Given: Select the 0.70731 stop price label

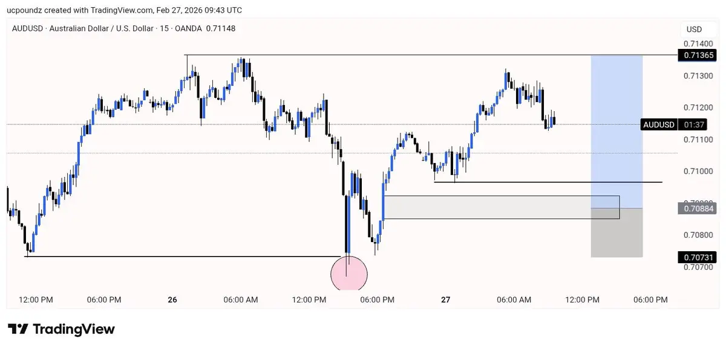Looking at the screenshot, I should click(x=699, y=257).
